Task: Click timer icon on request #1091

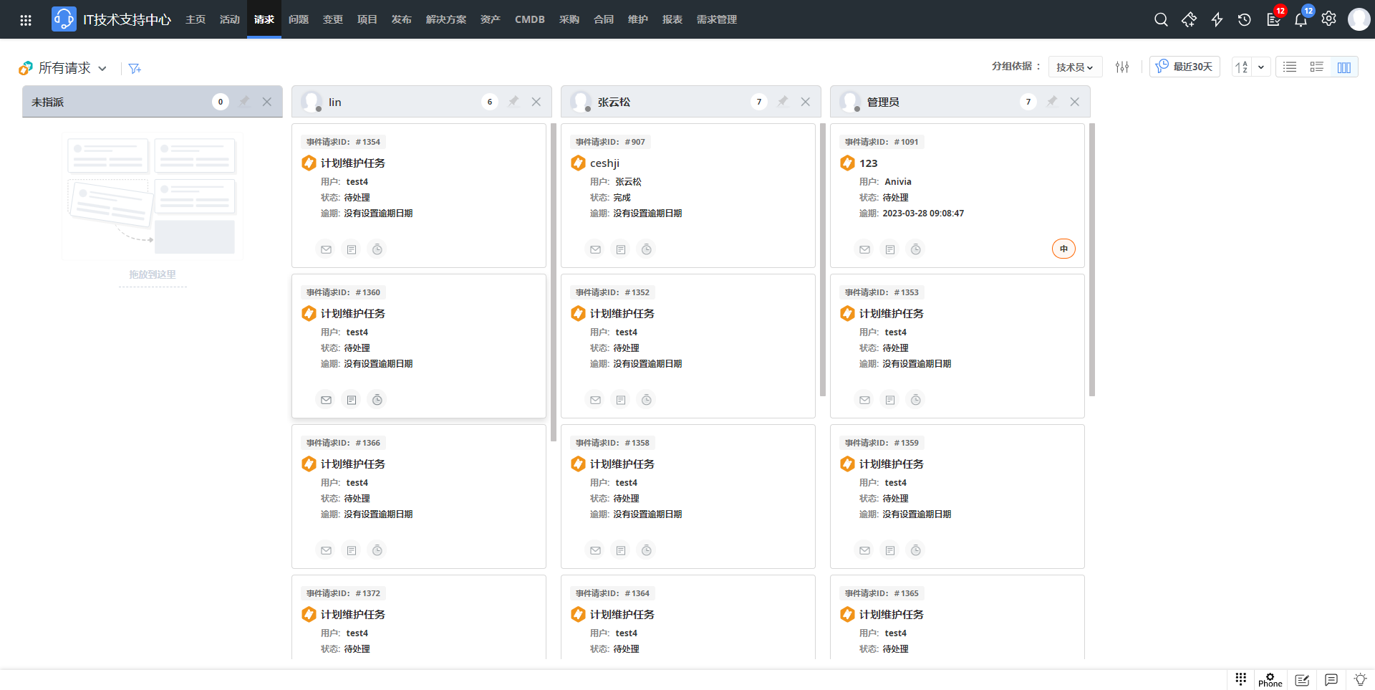Action: pos(916,249)
